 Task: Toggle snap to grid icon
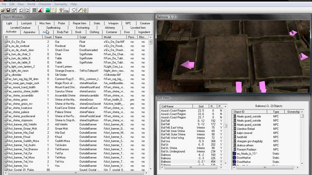(x=35, y=10)
